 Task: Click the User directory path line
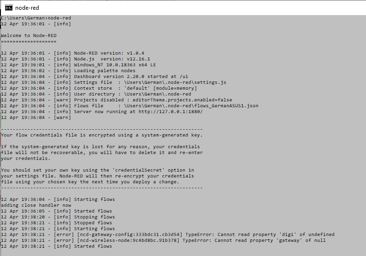coord(96,94)
